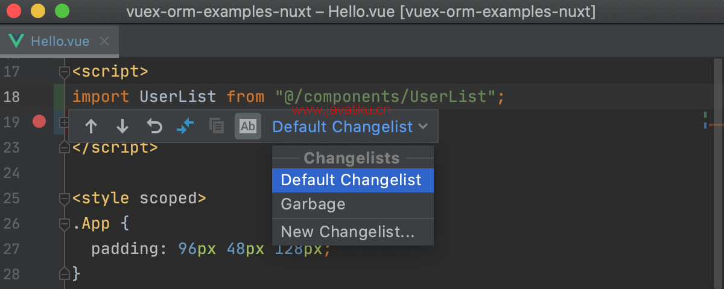Rollback the change with undo arrow icon

click(x=154, y=127)
